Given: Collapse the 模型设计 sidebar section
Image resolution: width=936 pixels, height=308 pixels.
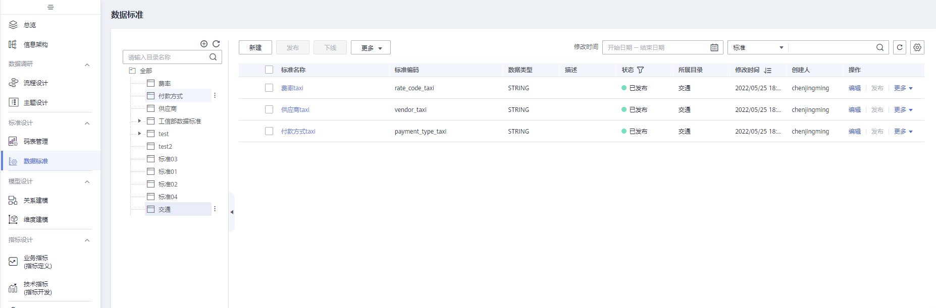Looking at the screenshot, I should coord(87,181).
